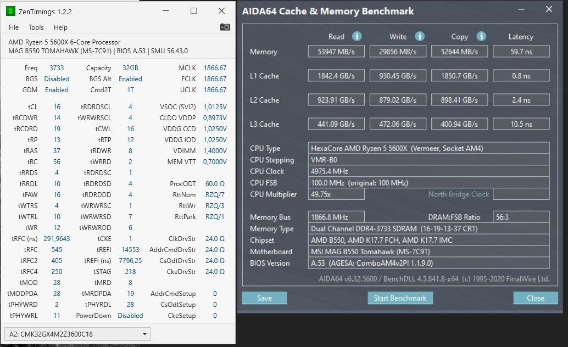
Task: Open the File menu in ZenTimings
Action: point(14,27)
